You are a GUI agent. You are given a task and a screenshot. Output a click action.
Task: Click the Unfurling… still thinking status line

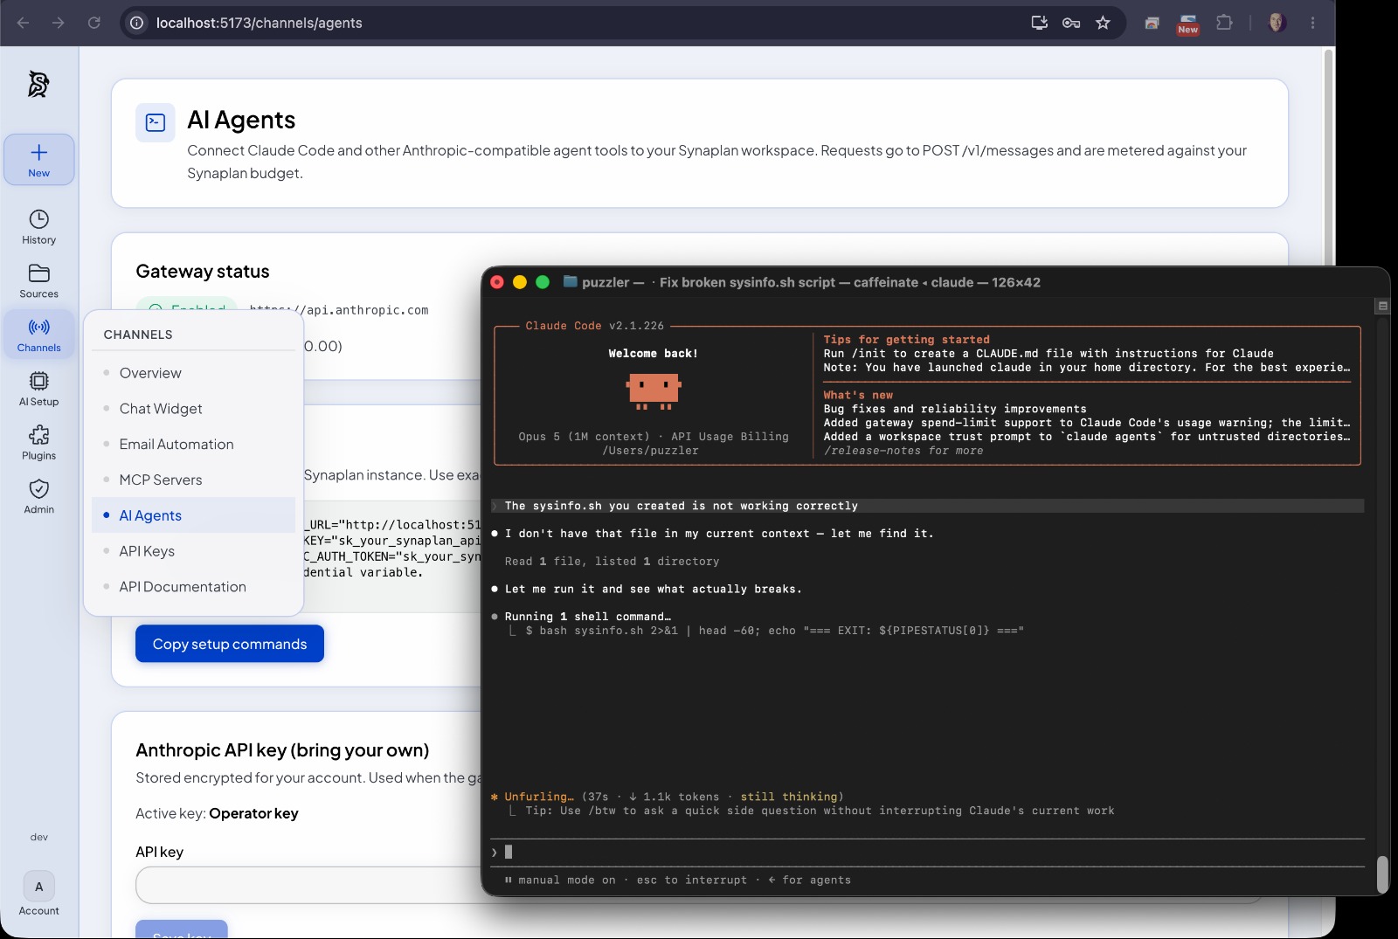(x=668, y=797)
